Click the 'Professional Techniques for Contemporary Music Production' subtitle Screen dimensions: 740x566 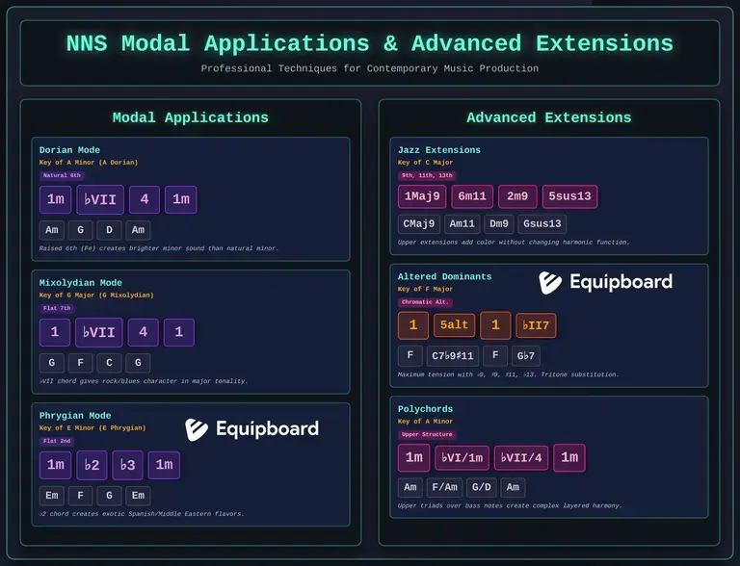pos(370,68)
